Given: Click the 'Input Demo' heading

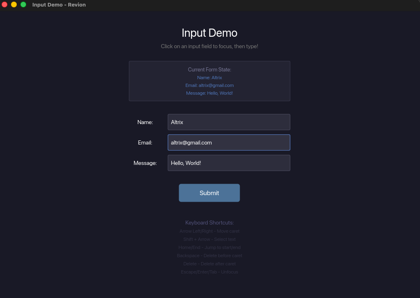Looking at the screenshot, I should [x=209, y=33].
